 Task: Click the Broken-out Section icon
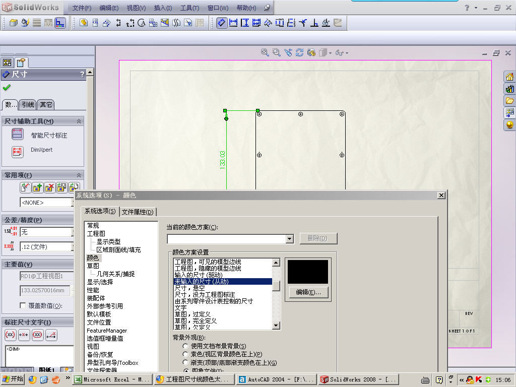click(165, 23)
